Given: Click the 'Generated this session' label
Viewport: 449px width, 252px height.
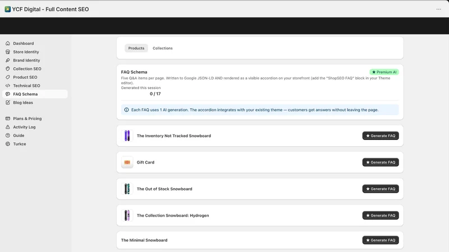Looking at the screenshot, I should 141,88.
